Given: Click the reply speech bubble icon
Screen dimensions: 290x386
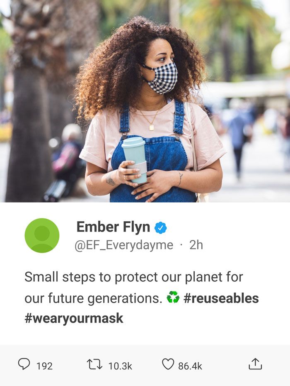Looking at the screenshot, I should tap(24, 364).
